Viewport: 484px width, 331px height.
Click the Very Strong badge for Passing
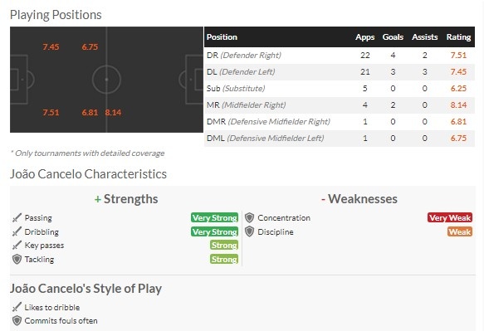click(214, 218)
